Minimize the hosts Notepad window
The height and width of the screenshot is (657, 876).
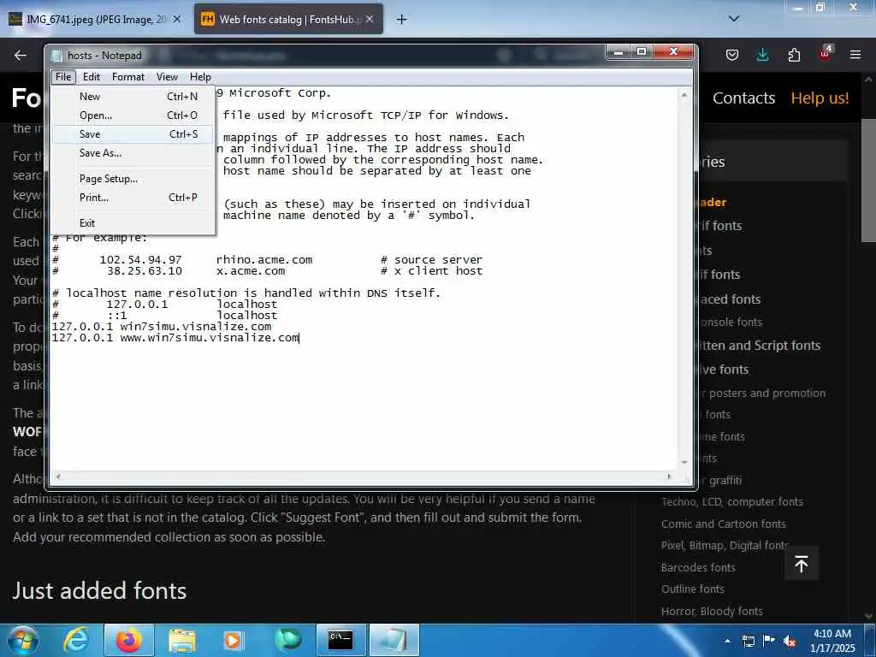618,52
